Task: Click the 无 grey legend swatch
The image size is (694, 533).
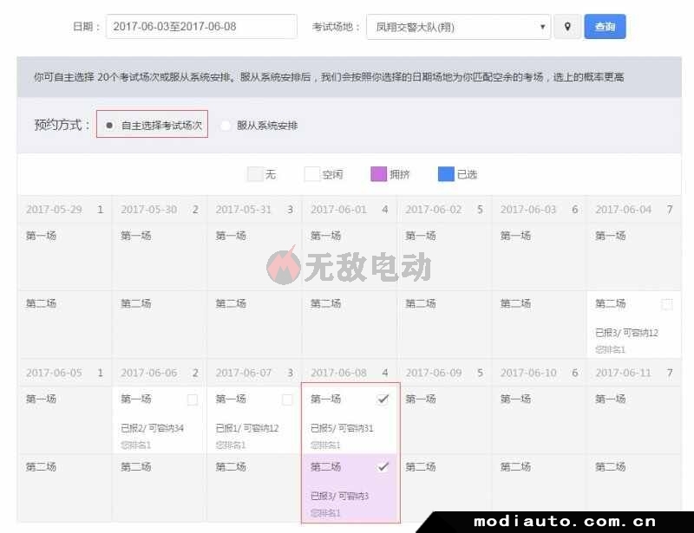Action: click(x=255, y=174)
